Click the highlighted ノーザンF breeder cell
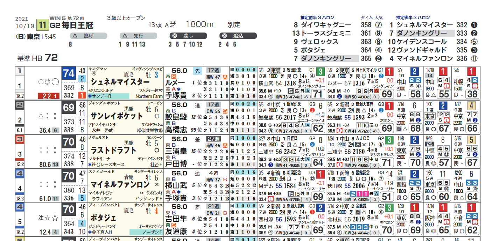 pos(147,232)
